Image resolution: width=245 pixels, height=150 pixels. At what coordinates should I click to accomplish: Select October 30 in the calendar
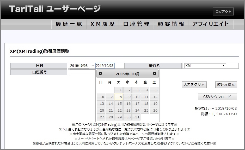pyautogui.click(x=127, y=117)
